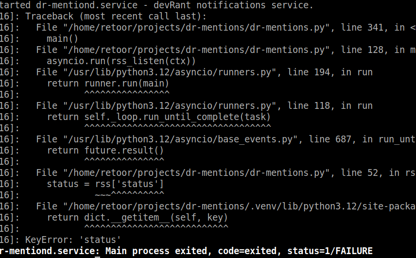416x258 pixels.
Task: Click the dr-mentions.py path at line 341
Action: pos(187,28)
